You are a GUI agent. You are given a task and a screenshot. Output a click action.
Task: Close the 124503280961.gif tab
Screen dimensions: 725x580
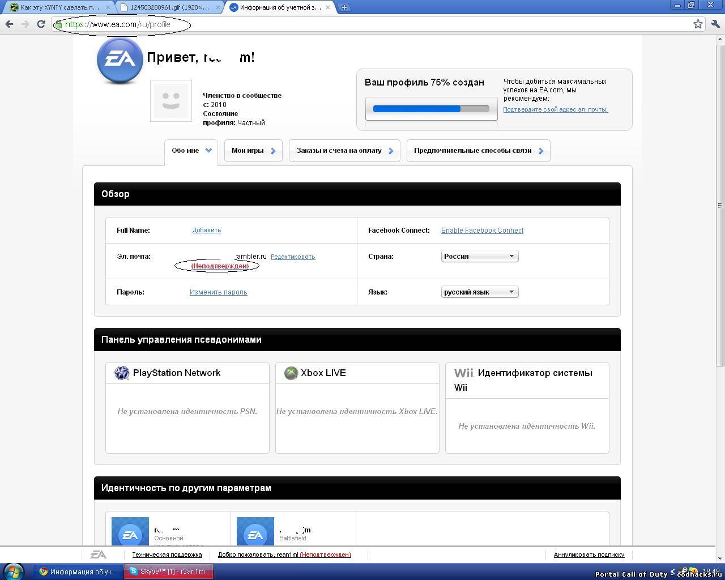(x=217, y=7)
